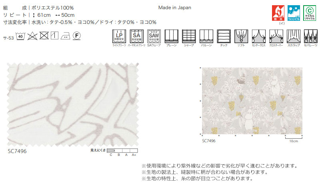
Task: Click the blue ウォッシャブル washable badge
Action: point(294,13)
